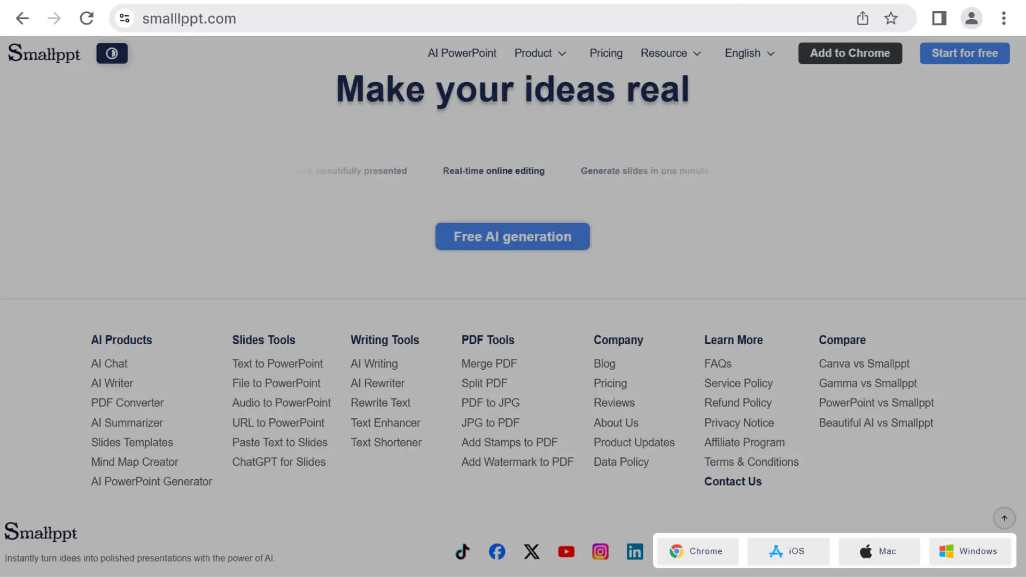The image size is (1026, 577).
Task: Click the back-to-top arrow button
Action: click(x=1004, y=518)
